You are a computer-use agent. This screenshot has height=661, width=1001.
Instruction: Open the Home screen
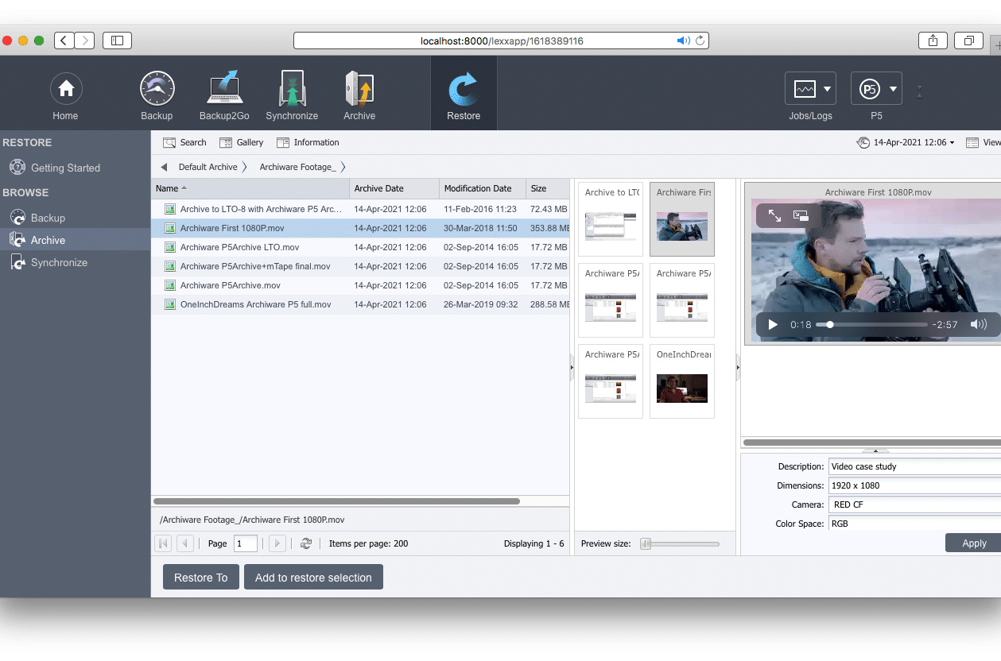click(x=65, y=93)
